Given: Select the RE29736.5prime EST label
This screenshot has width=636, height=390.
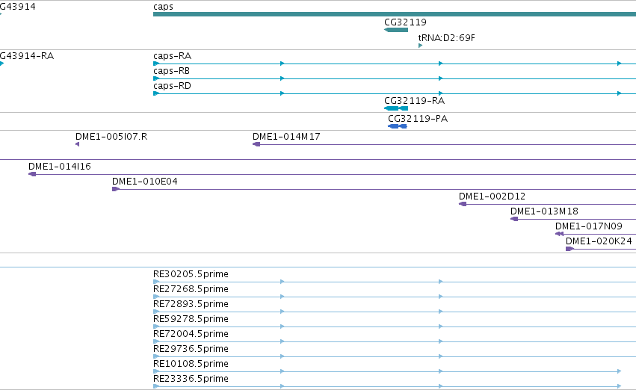Looking at the screenshot, I should coord(191,350).
